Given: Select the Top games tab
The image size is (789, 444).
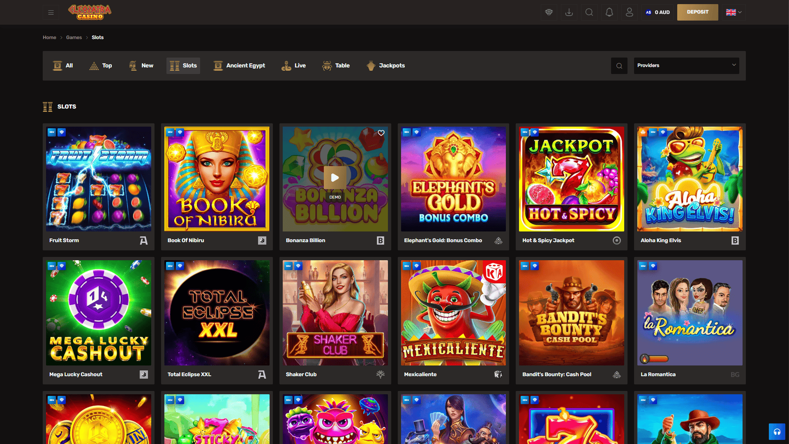Looking at the screenshot, I should click(x=101, y=66).
